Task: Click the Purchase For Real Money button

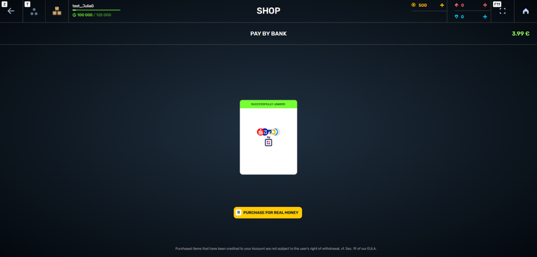Action: click(x=268, y=213)
